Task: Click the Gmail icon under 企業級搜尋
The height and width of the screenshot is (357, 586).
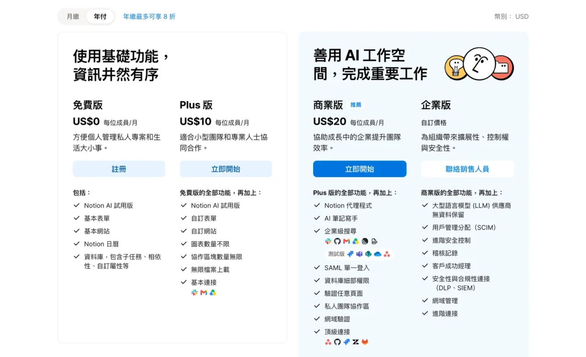Action: (347, 241)
